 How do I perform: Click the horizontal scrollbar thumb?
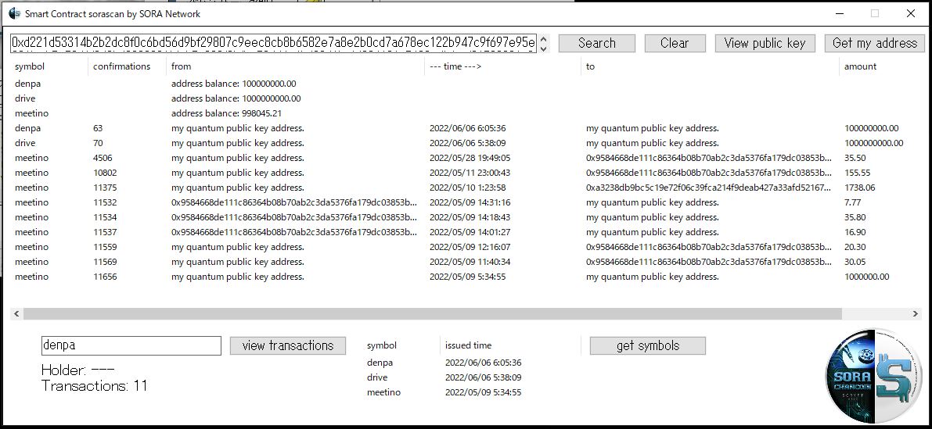point(432,313)
